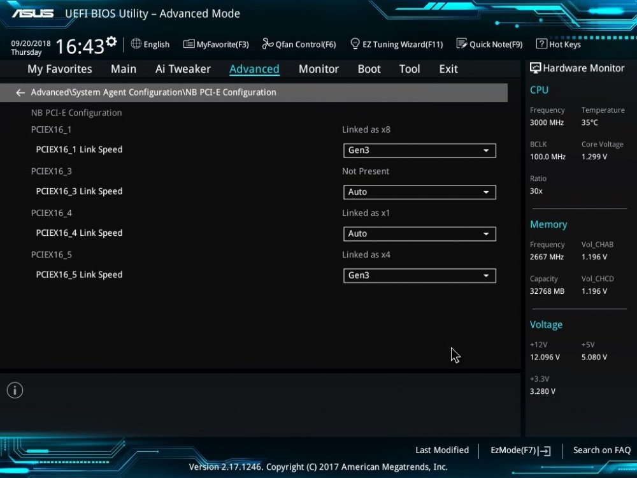Click the gear icon beside the clock
The image size is (637, 478).
111,41
